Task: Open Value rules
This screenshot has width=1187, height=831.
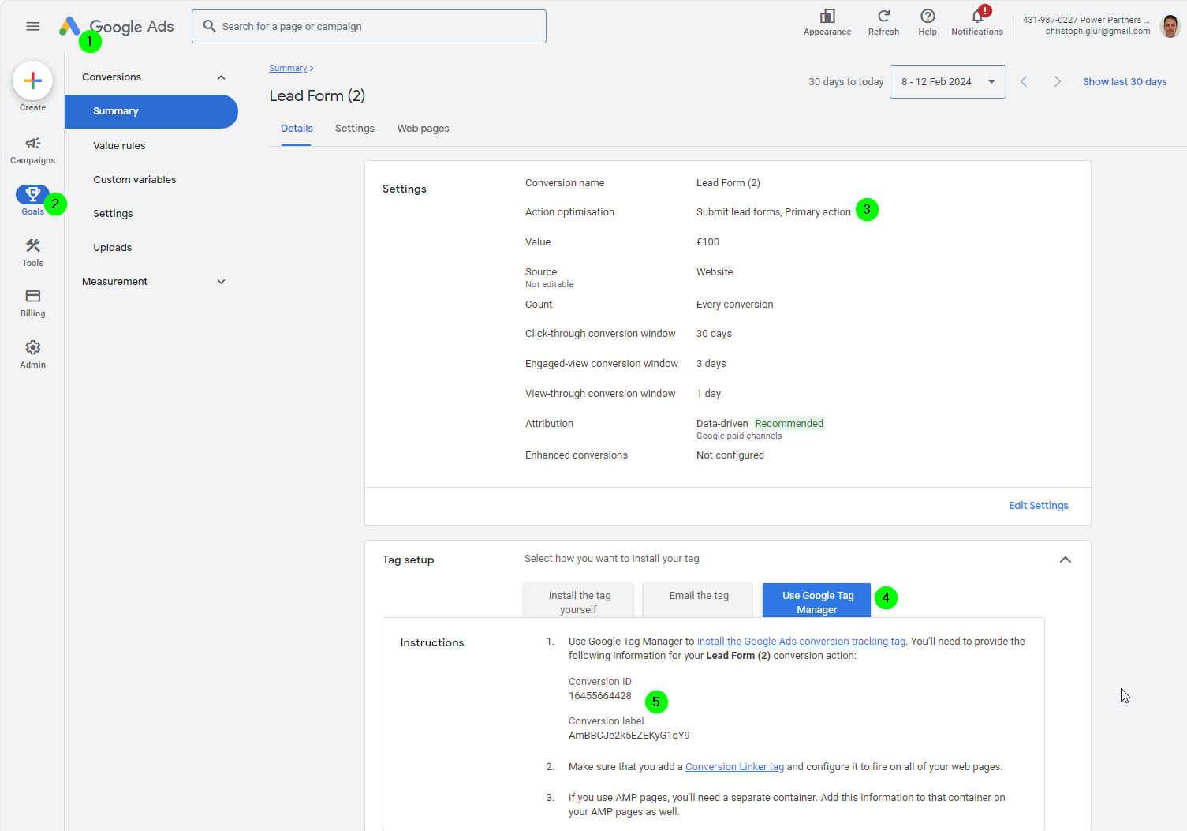Action: pyautogui.click(x=119, y=146)
